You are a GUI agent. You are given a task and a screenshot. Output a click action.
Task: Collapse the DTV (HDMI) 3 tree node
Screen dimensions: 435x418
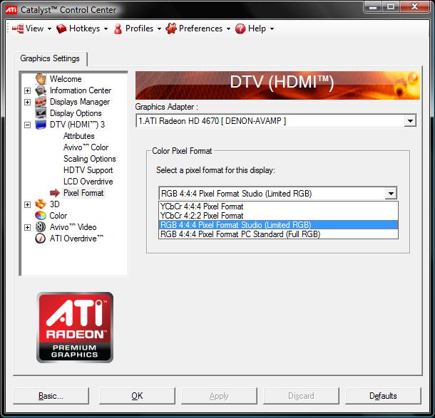click(27, 125)
